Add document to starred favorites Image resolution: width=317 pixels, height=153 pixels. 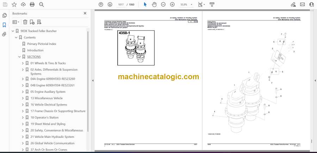[14, 5]
